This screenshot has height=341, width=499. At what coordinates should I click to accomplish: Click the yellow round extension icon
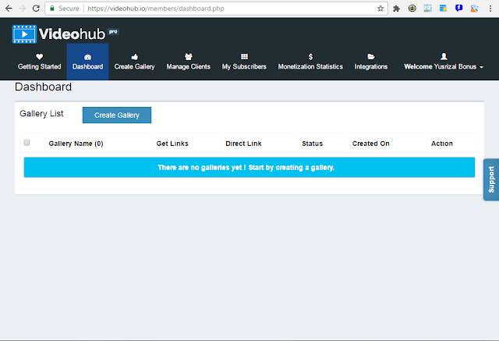pyautogui.click(x=412, y=9)
